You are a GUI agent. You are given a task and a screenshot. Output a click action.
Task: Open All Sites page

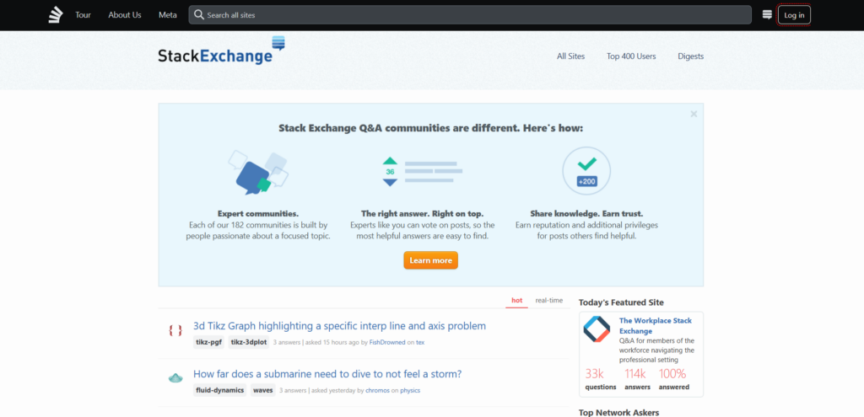click(571, 56)
